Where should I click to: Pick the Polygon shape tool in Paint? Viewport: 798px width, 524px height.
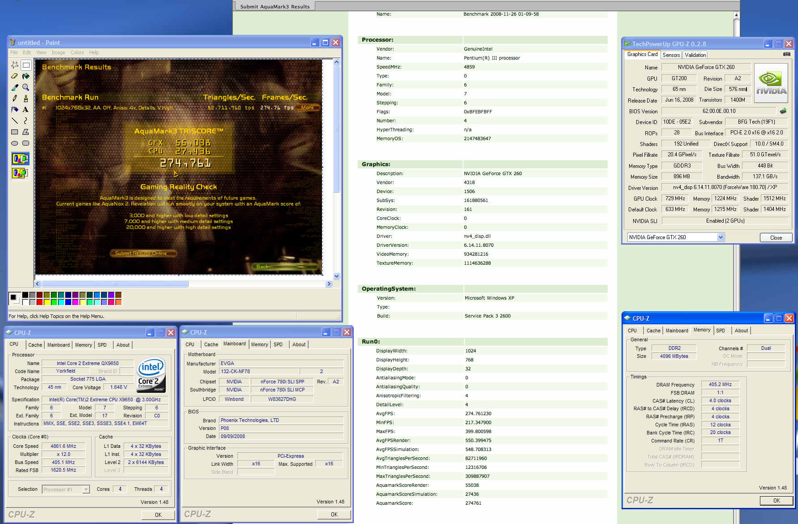point(26,132)
